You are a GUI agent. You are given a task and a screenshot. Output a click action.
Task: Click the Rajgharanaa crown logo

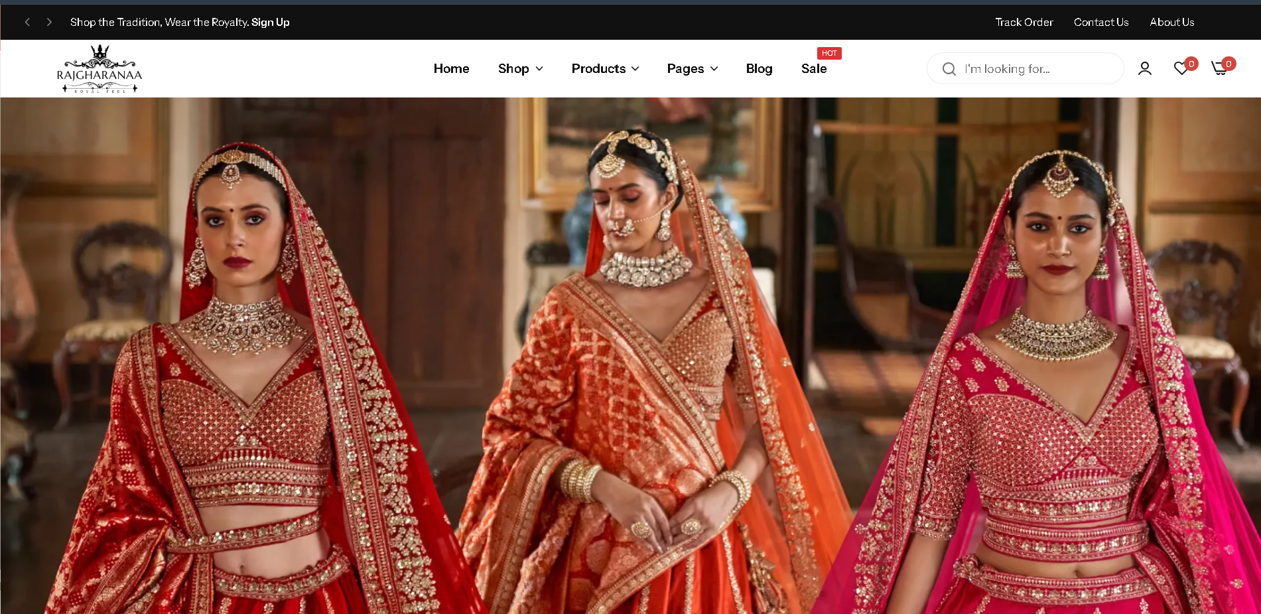tap(100, 68)
